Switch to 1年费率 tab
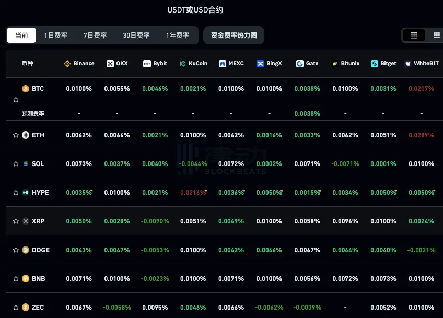 point(178,36)
